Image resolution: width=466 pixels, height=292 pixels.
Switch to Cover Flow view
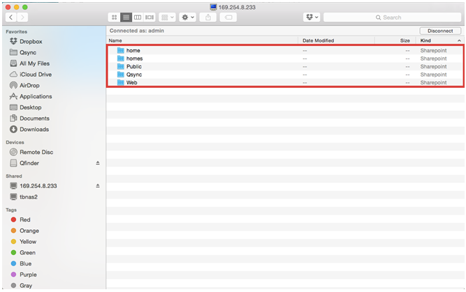click(150, 17)
